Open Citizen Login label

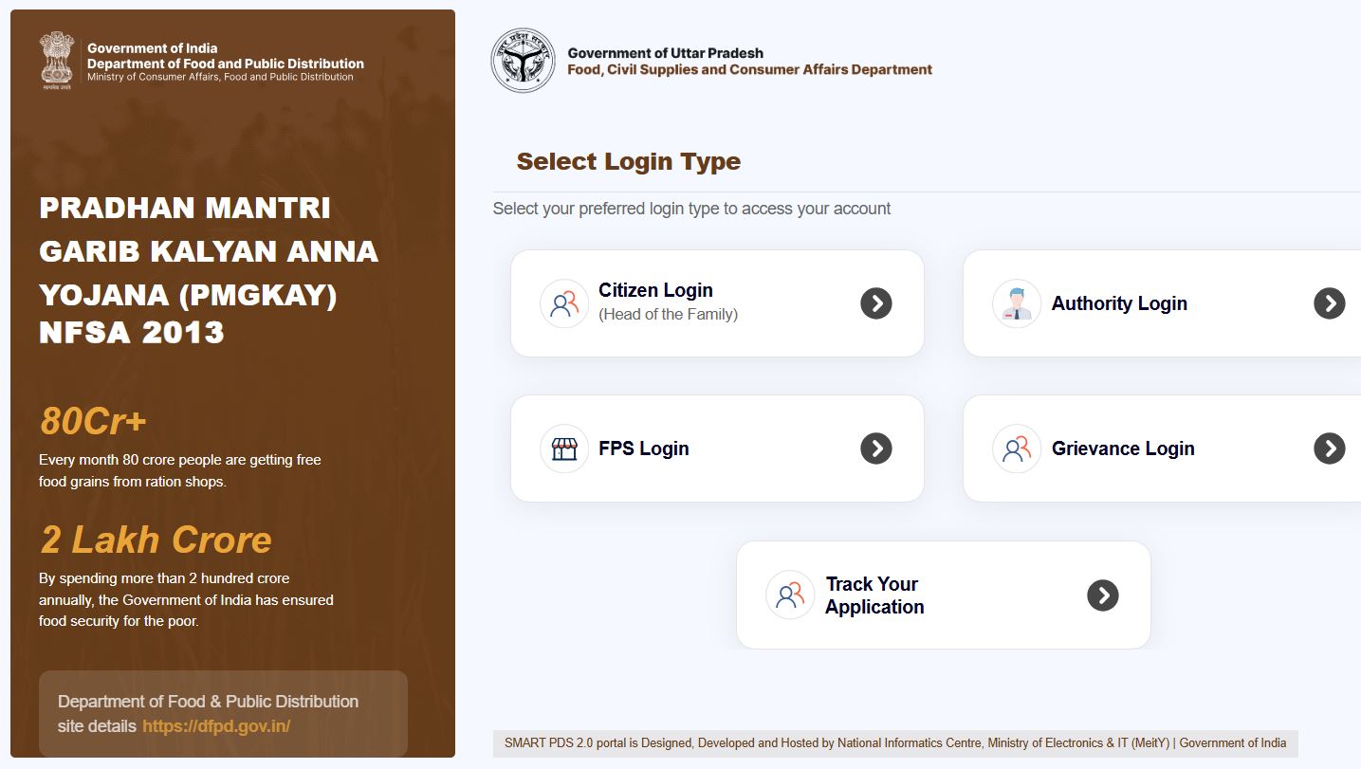(x=655, y=290)
